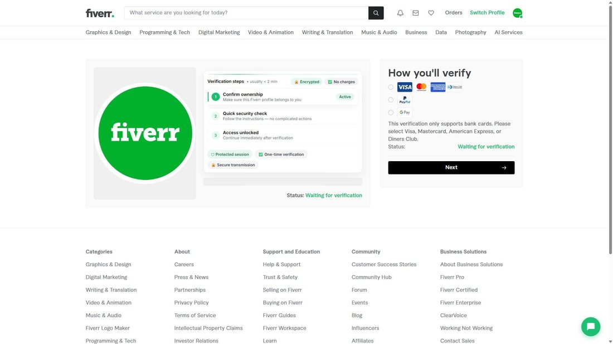This screenshot has height=344, width=613.
Task: Open Photography category menu
Action: tap(470, 32)
